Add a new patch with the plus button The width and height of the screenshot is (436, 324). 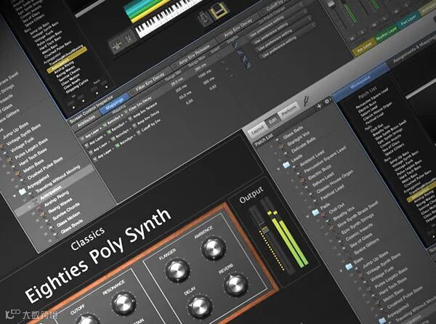click(x=319, y=106)
